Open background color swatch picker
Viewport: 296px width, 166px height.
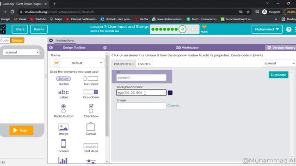point(170,93)
